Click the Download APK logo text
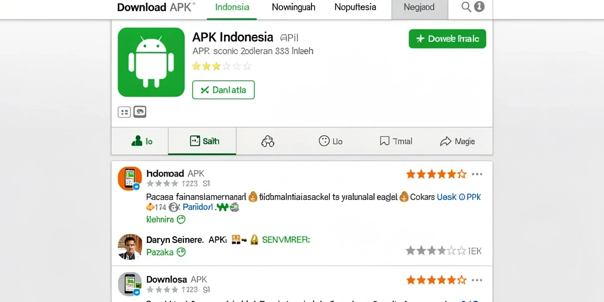 click(x=156, y=7)
